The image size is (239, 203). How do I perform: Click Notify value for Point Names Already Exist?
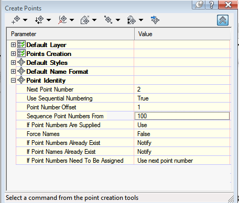182,152
